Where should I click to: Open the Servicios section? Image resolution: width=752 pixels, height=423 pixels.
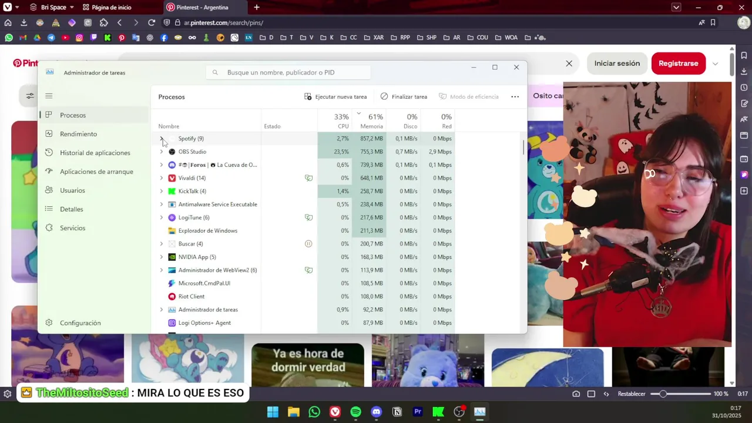point(94,228)
